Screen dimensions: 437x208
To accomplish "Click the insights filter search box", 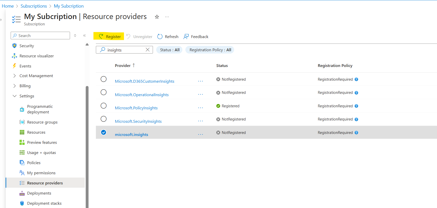I will (124, 50).
